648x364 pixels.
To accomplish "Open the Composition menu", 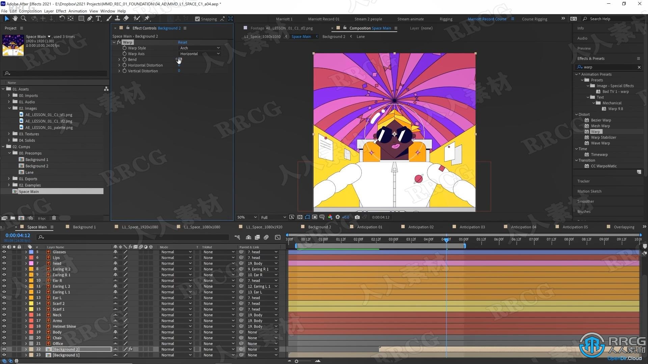I will coord(30,11).
